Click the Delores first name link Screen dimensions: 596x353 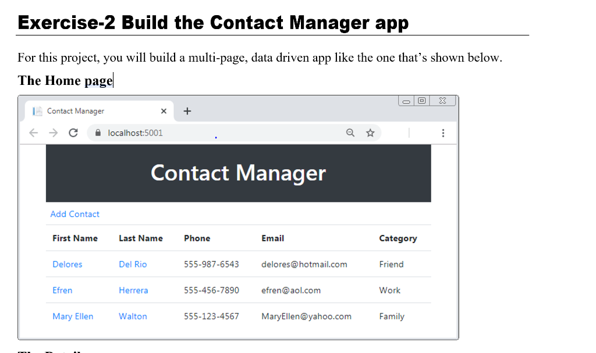(67, 264)
